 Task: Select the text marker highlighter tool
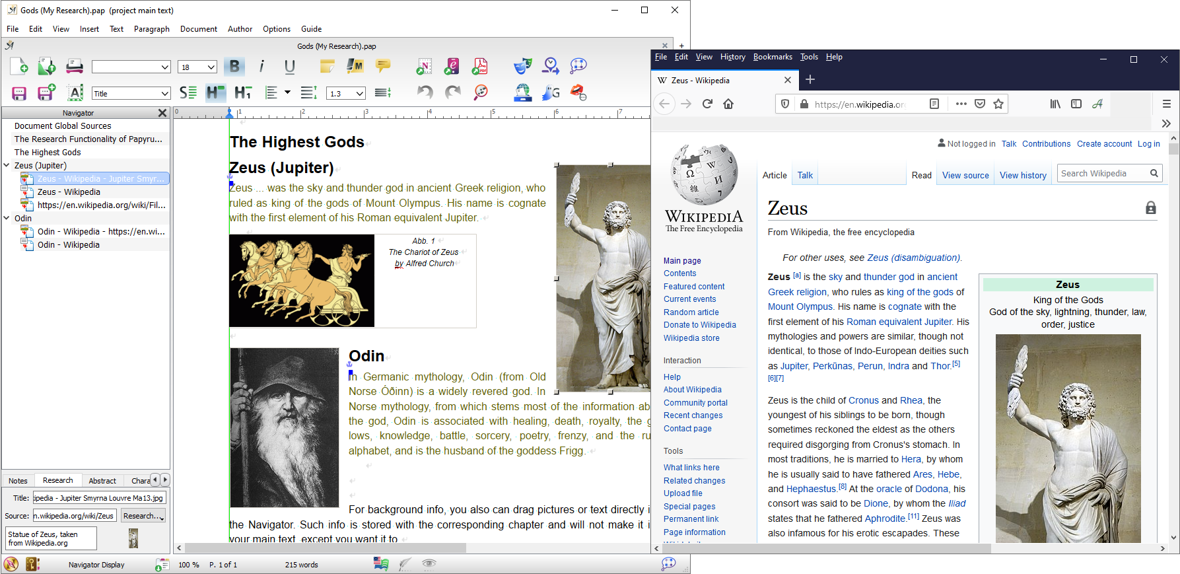[355, 66]
